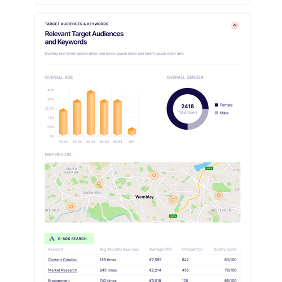The image size is (282, 282).
Task: Click the Competition column header
Action: [192, 249]
